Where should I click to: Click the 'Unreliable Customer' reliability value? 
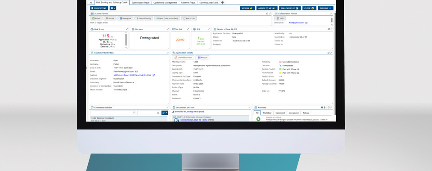291,62
